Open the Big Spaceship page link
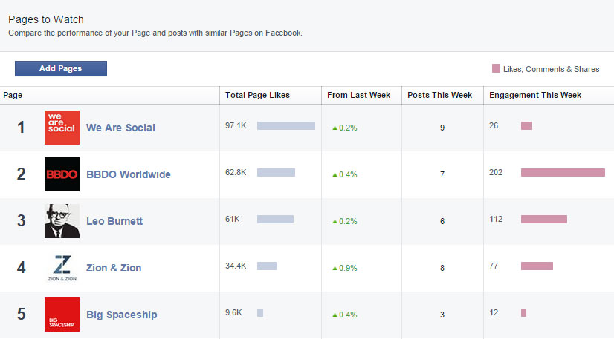This screenshot has width=614, height=339. (x=121, y=315)
